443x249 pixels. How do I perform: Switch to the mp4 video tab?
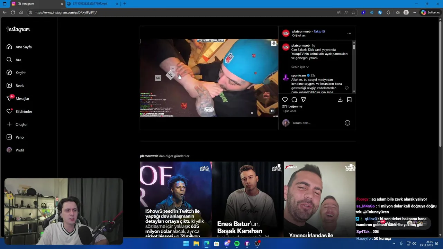[x=92, y=4]
